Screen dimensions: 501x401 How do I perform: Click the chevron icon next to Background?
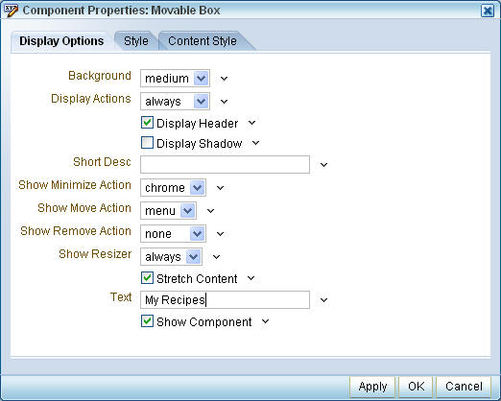tap(224, 79)
